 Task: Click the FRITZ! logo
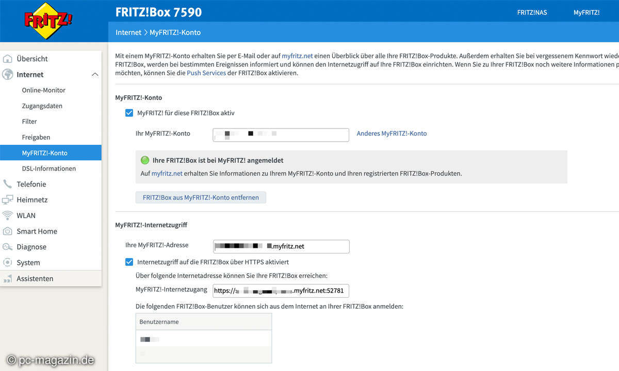[48, 22]
